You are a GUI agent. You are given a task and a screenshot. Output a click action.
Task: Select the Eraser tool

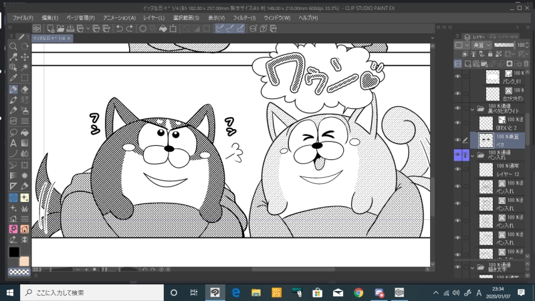click(25, 90)
